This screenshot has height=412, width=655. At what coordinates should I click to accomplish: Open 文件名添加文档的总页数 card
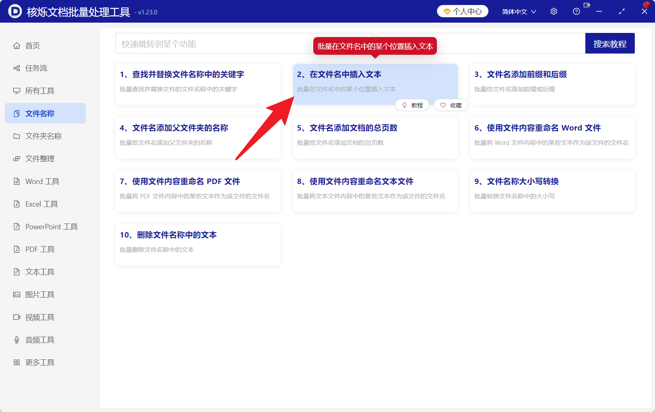(375, 138)
